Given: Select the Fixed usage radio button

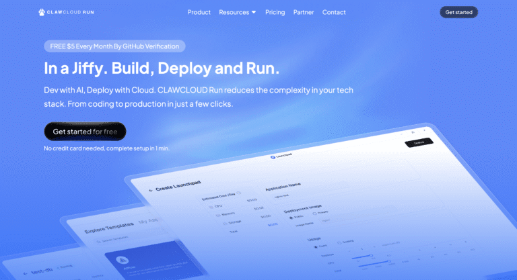Looking at the screenshot, I should [x=316, y=246].
